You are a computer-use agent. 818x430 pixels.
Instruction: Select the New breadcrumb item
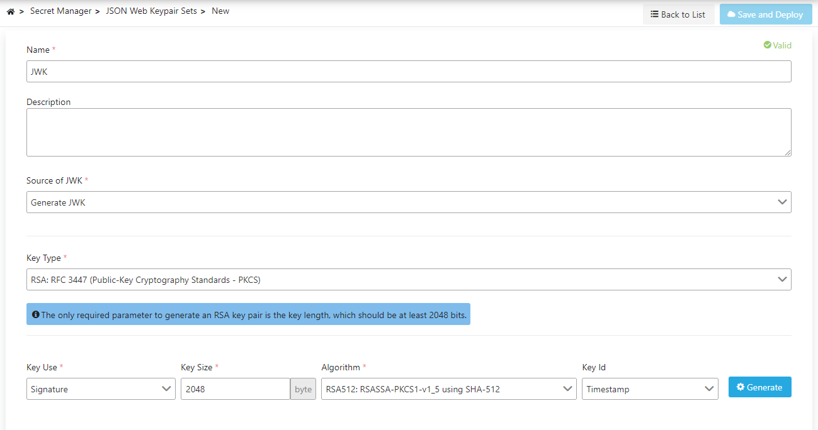220,11
